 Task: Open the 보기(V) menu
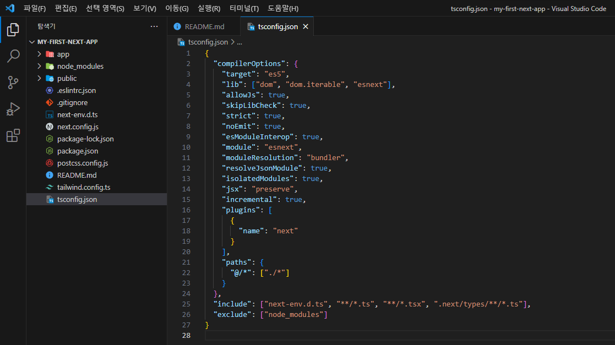click(x=145, y=8)
